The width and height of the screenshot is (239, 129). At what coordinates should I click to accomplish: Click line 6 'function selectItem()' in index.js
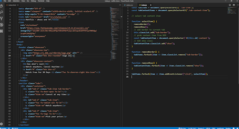click(x=144, y=21)
